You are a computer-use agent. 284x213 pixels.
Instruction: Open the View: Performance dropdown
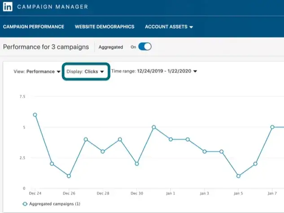point(37,72)
